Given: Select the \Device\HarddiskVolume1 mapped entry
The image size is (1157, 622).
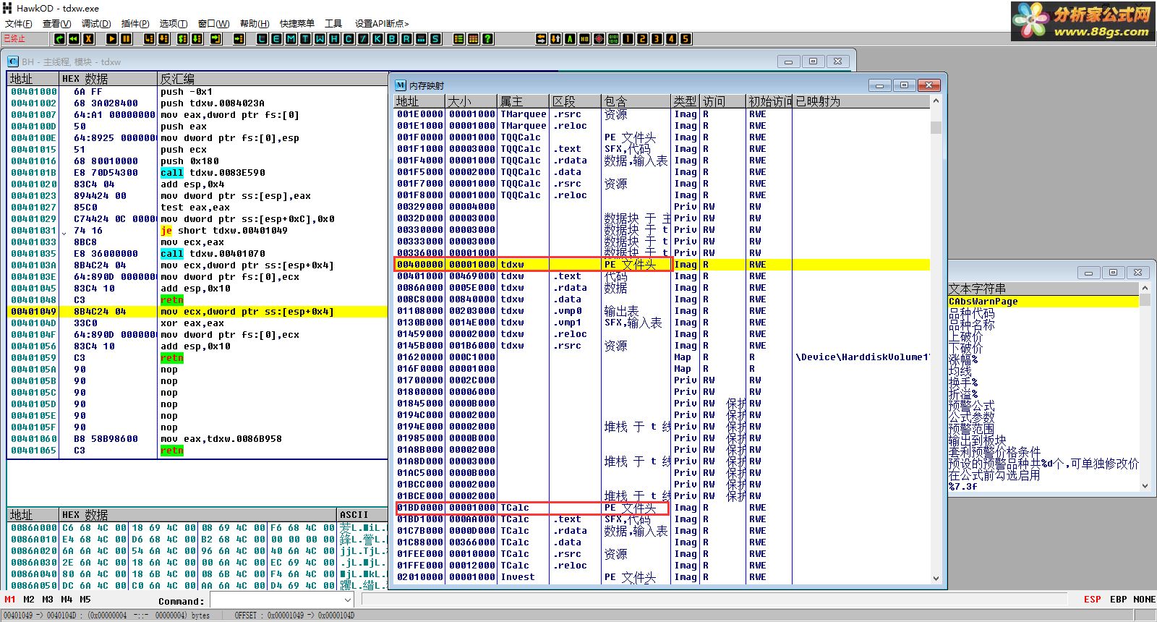Looking at the screenshot, I should pyautogui.click(x=862, y=357).
